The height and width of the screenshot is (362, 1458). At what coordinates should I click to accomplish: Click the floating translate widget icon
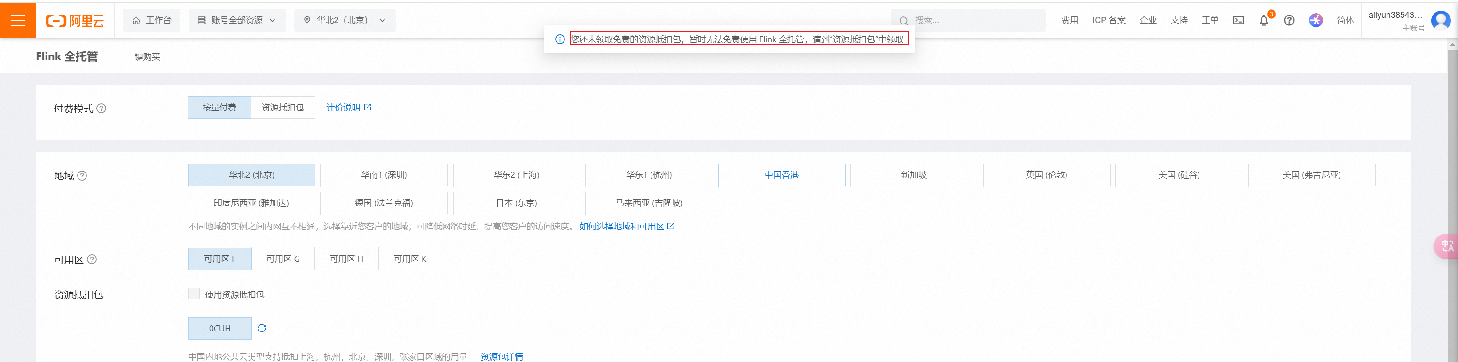click(x=1447, y=246)
